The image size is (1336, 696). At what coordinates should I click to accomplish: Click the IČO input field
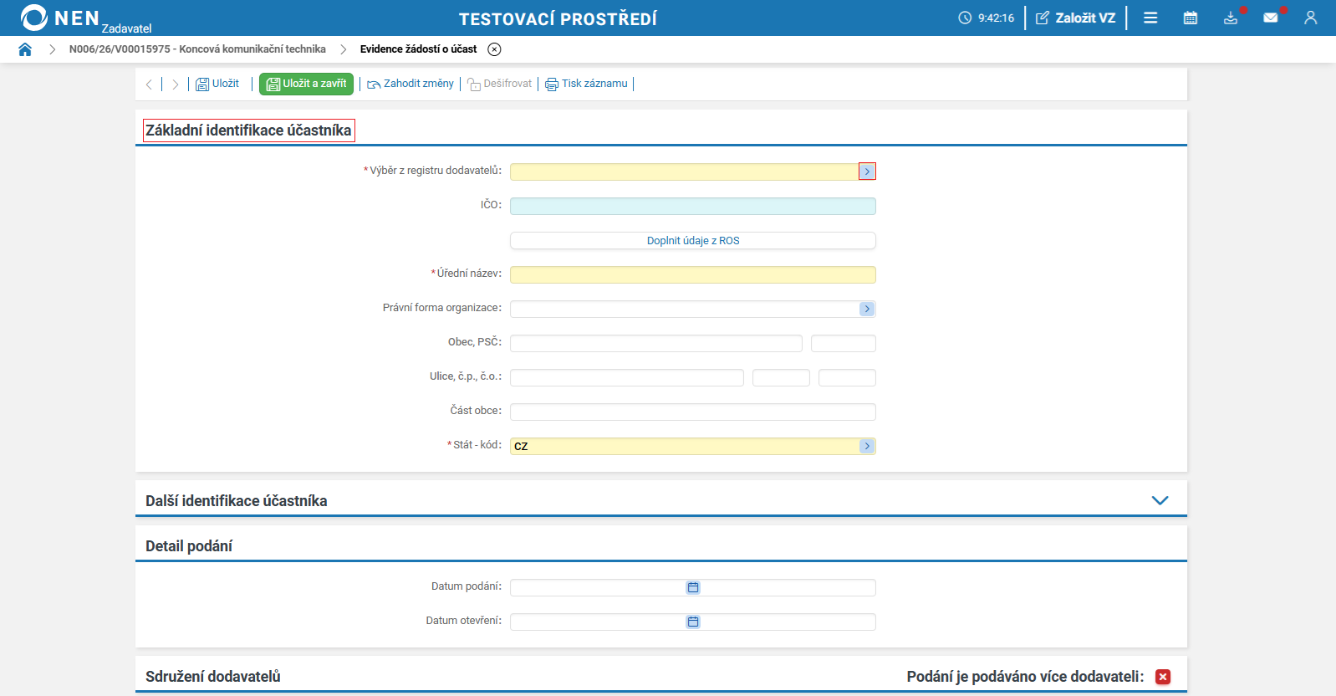[x=693, y=206]
